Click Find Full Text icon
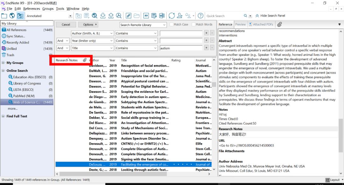The width and height of the screenshot is (344, 185). tap(119, 16)
